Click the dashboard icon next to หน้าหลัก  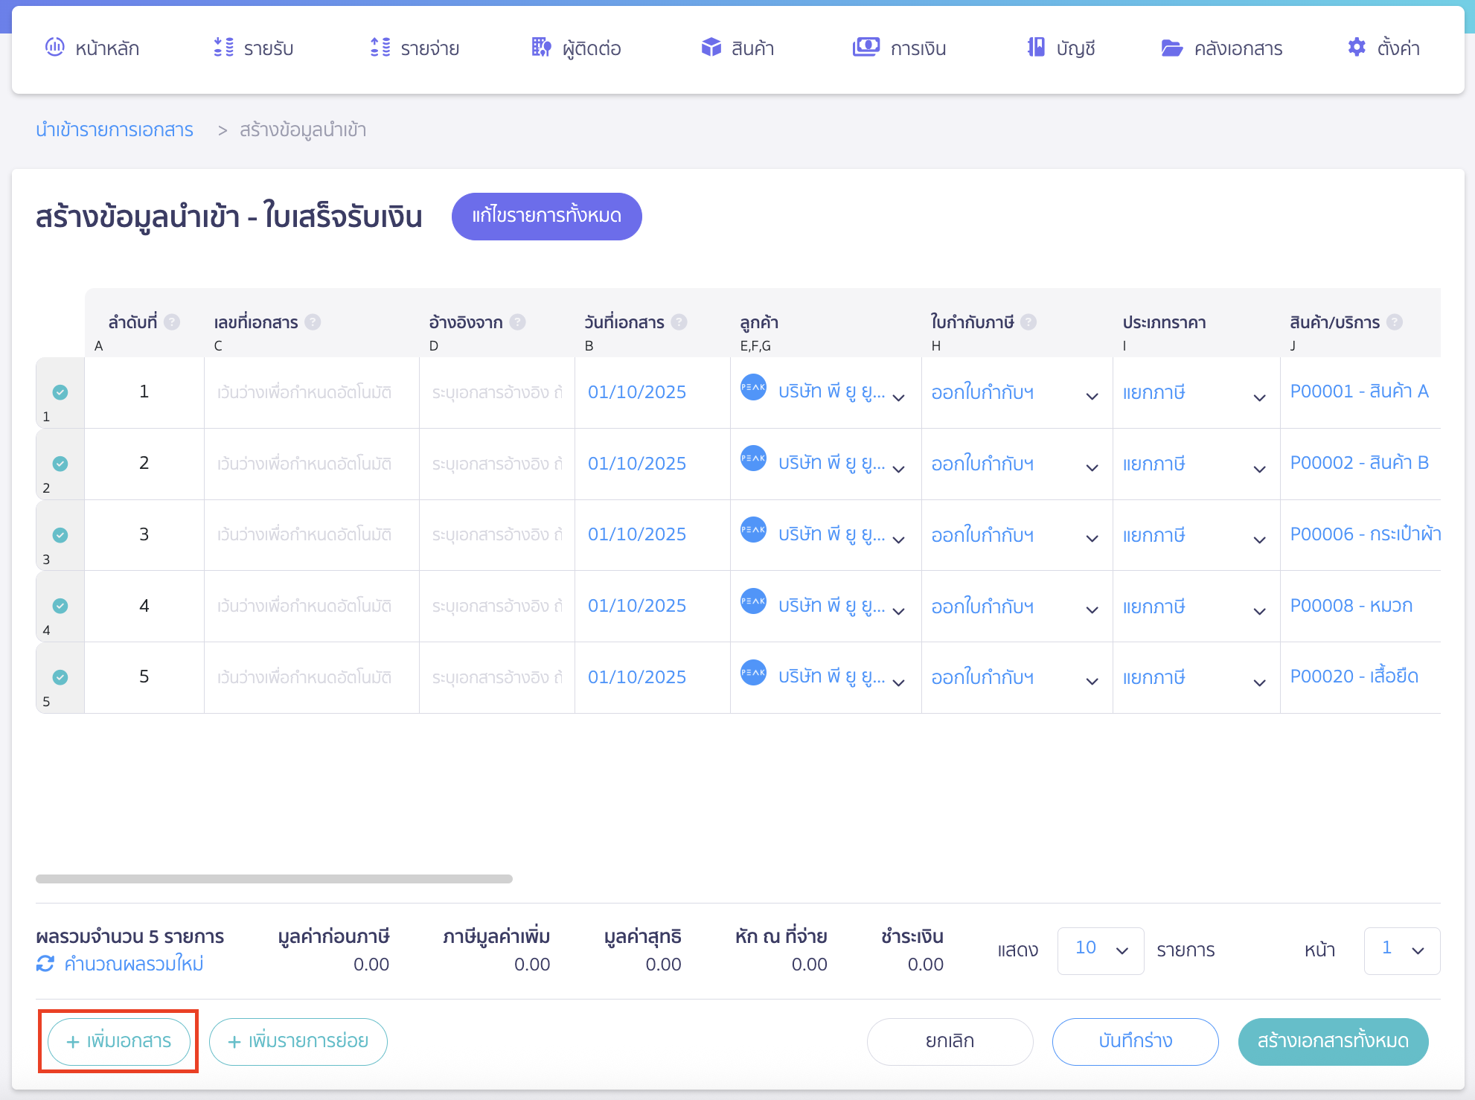point(55,48)
